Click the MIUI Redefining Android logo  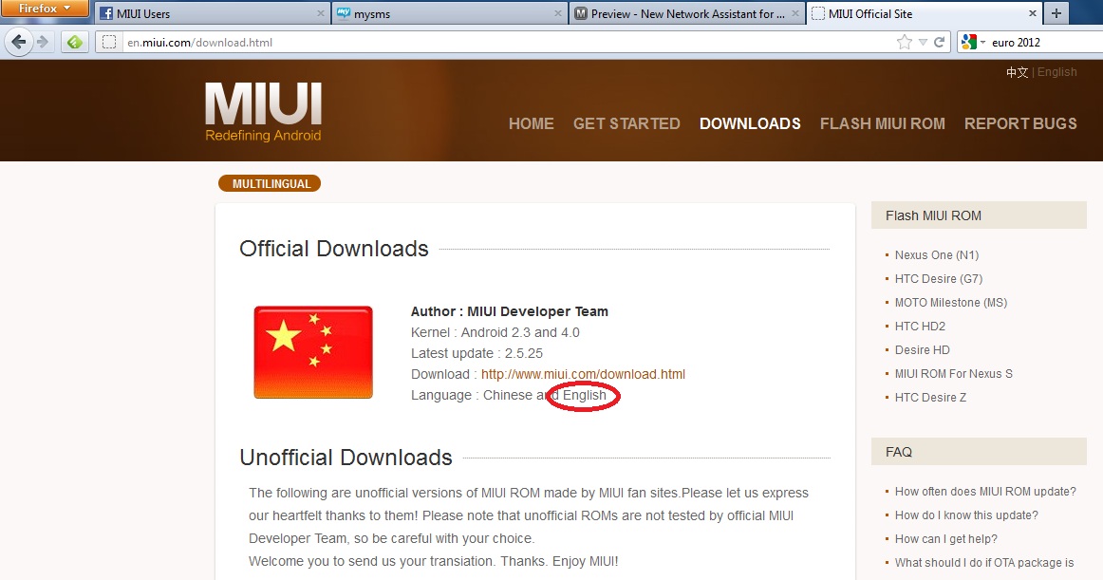tap(263, 112)
